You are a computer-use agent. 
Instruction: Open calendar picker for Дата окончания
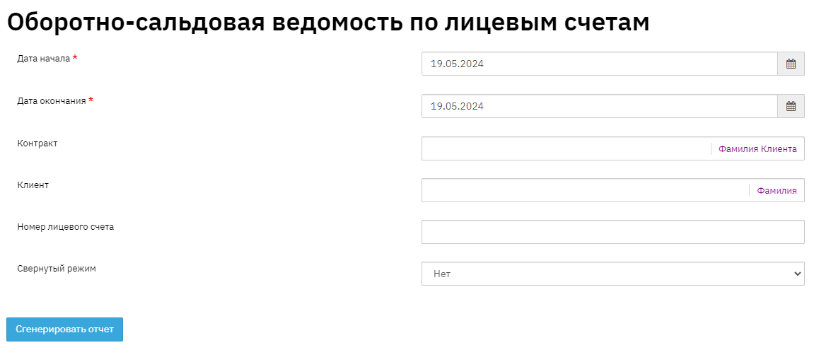pos(791,107)
